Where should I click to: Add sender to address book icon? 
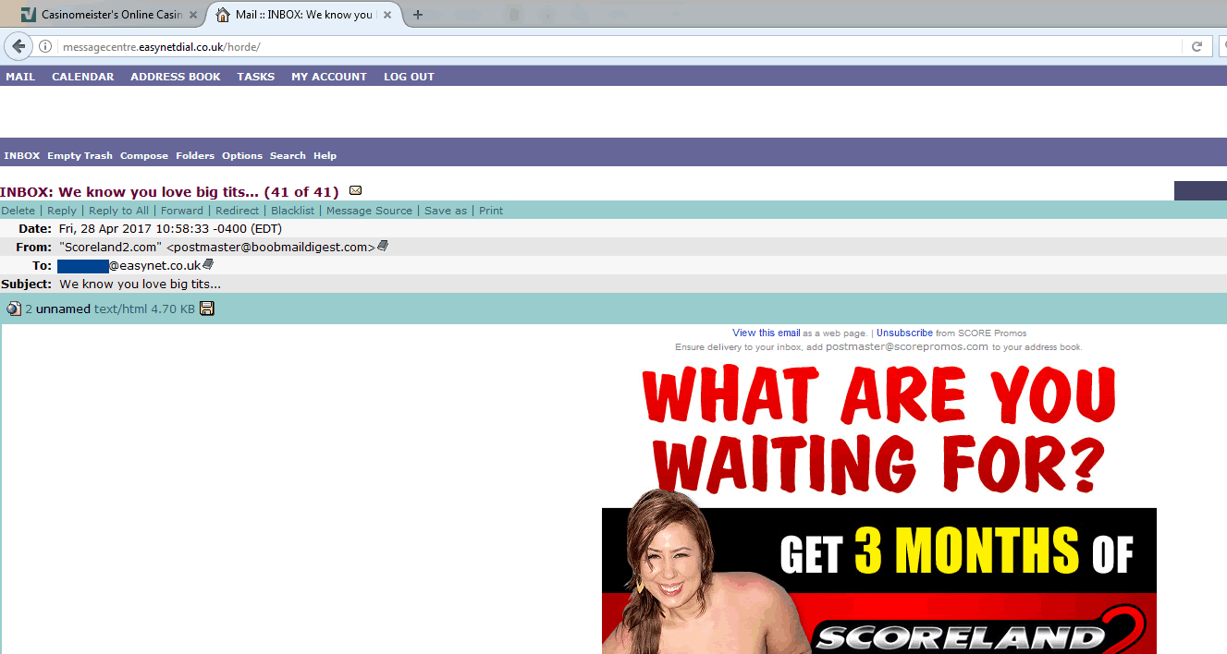point(383,247)
